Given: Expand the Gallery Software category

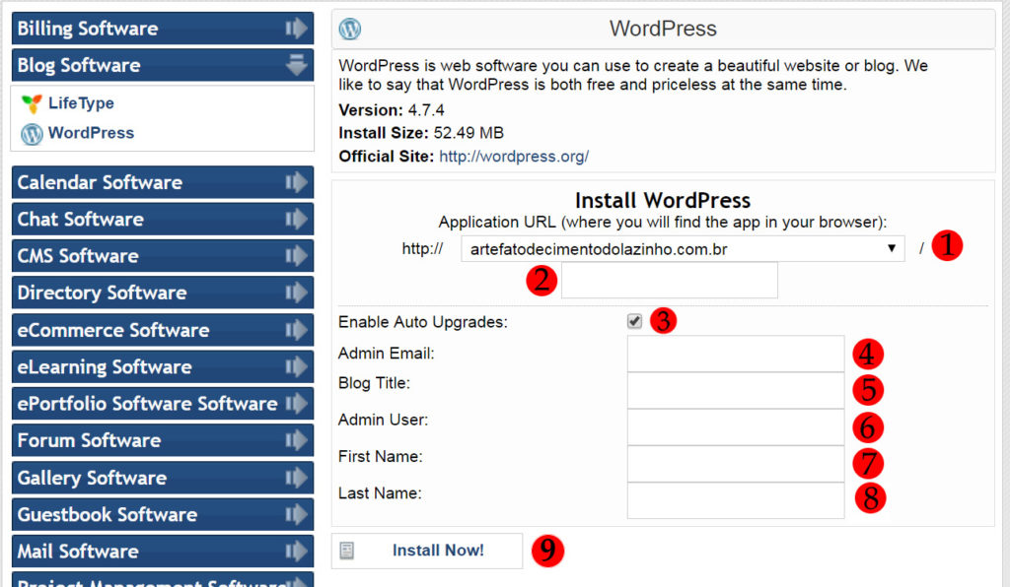Looking at the screenshot, I should click(163, 478).
